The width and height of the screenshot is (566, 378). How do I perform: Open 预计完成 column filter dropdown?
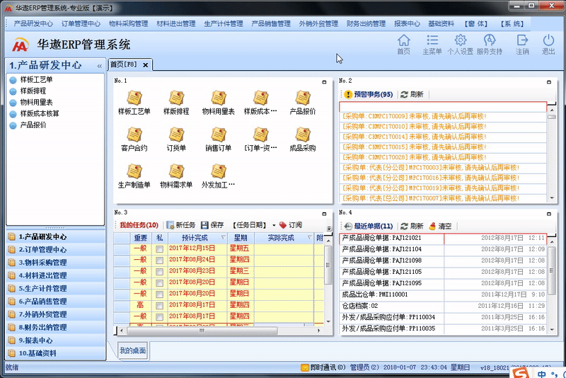(223, 238)
